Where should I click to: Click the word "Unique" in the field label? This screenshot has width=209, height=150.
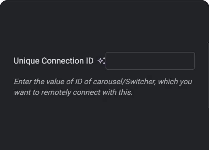(x=26, y=61)
